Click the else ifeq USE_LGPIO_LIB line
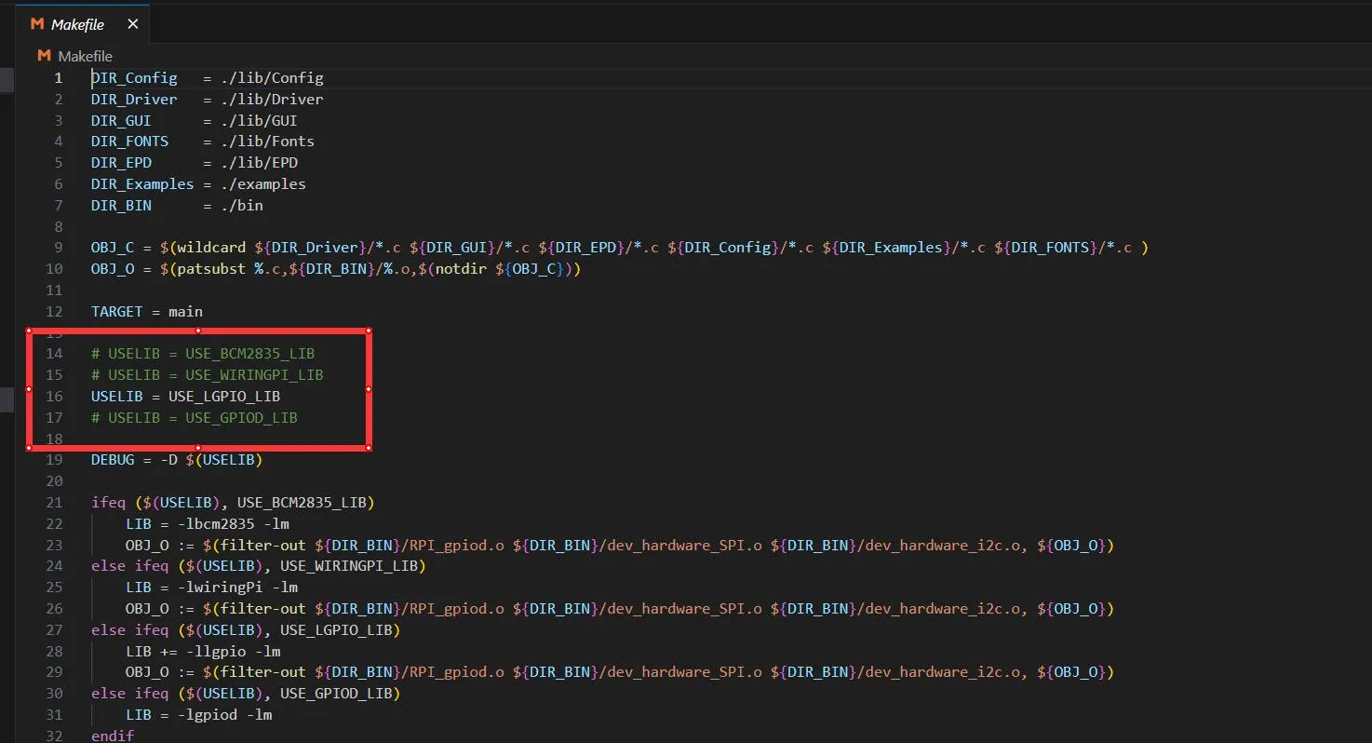Image resolution: width=1372 pixels, height=743 pixels. click(246, 630)
